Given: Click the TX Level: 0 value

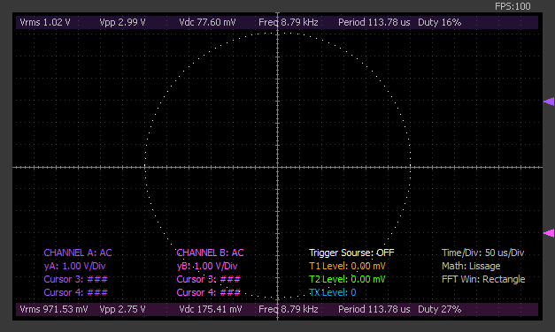Looking at the screenshot, I should click(x=333, y=292).
